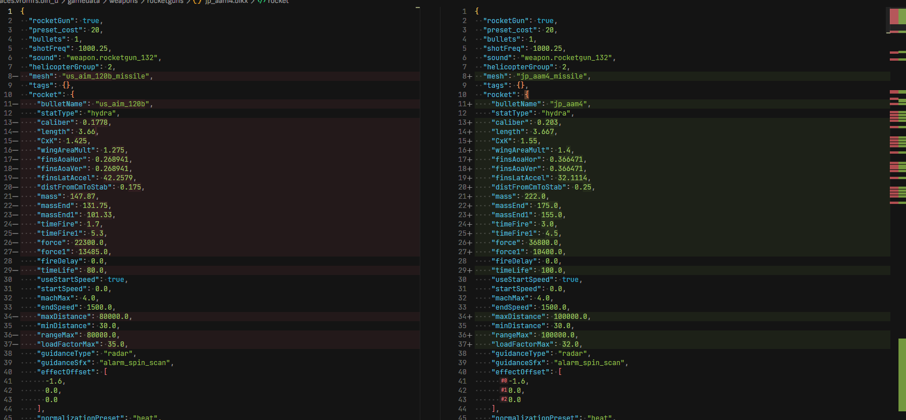The image size is (906, 420).
Task: Click the diff overview ruler at right edge
Action: pos(897,210)
